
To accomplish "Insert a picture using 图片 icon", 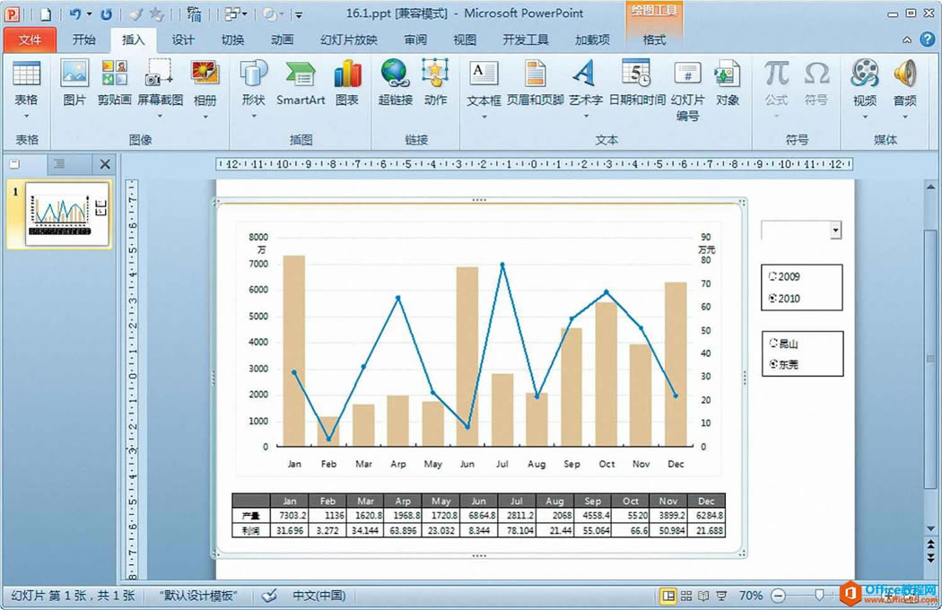I will [x=74, y=83].
